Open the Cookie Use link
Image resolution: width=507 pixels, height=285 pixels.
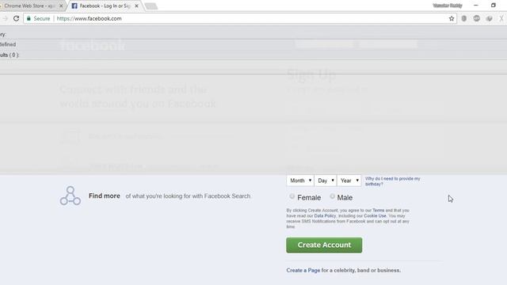point(375,216)
